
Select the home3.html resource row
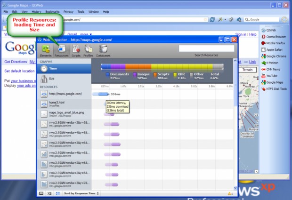click(x=64, y=104)
